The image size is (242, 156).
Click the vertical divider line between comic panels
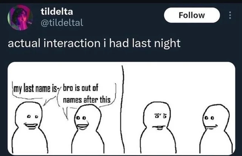(123, 109)
